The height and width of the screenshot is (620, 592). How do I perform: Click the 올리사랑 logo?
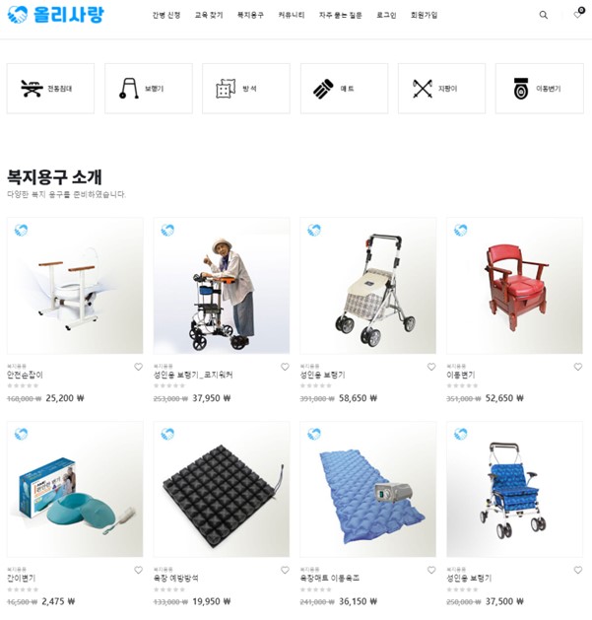click(x=56, y=15)
